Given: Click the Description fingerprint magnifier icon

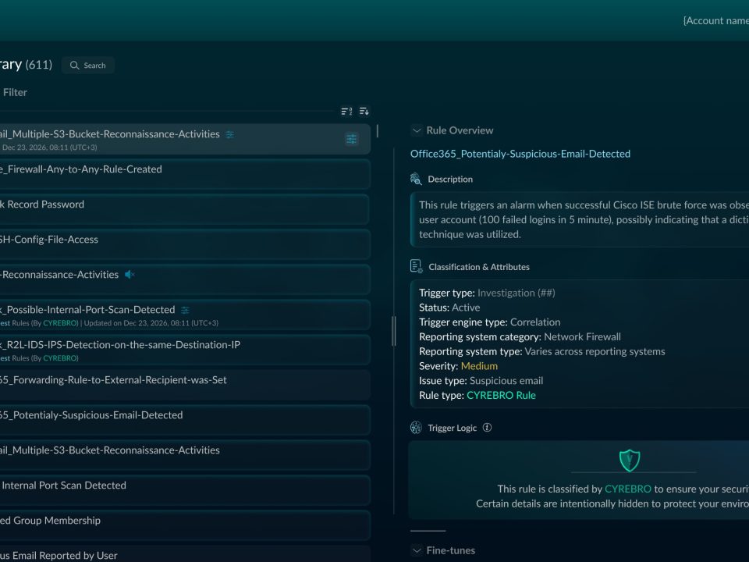Looking at the screenshot, I should click(417, 180).
